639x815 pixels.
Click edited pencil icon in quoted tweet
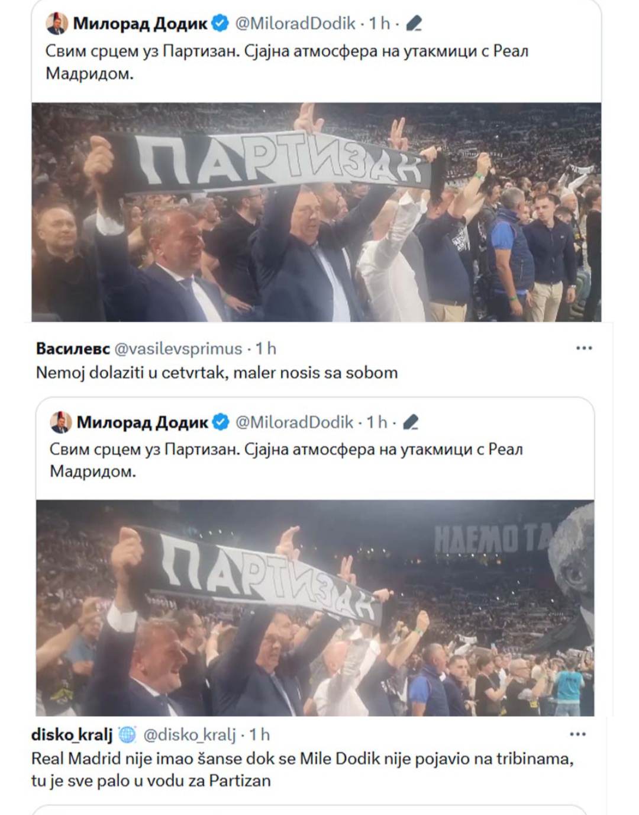(411, 422)
